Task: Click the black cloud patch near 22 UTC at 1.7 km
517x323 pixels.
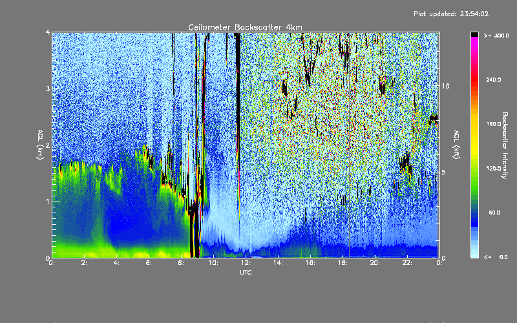Action: point(406,162)
